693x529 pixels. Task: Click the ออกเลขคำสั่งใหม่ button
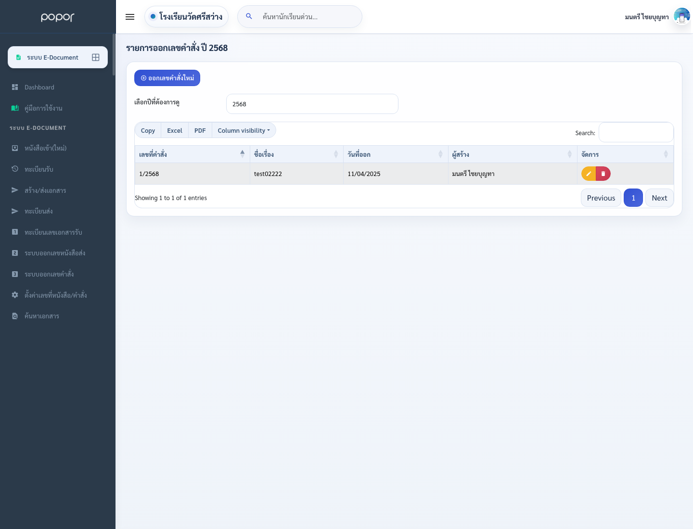[167, 78]
